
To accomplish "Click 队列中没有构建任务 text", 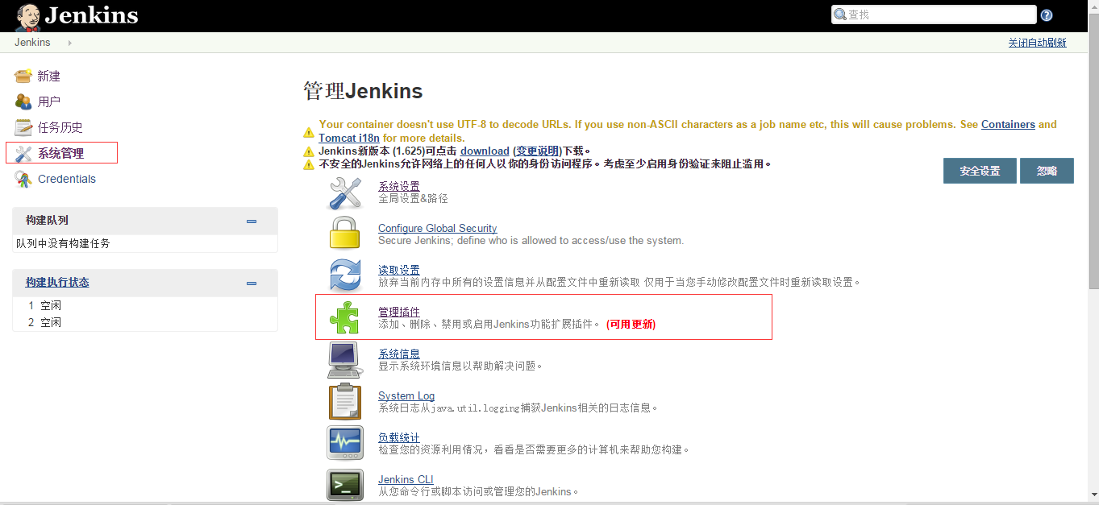I will (x=63, y=243).
